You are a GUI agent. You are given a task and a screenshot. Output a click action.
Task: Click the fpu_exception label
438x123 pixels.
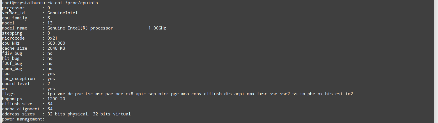tap(18, 78)
